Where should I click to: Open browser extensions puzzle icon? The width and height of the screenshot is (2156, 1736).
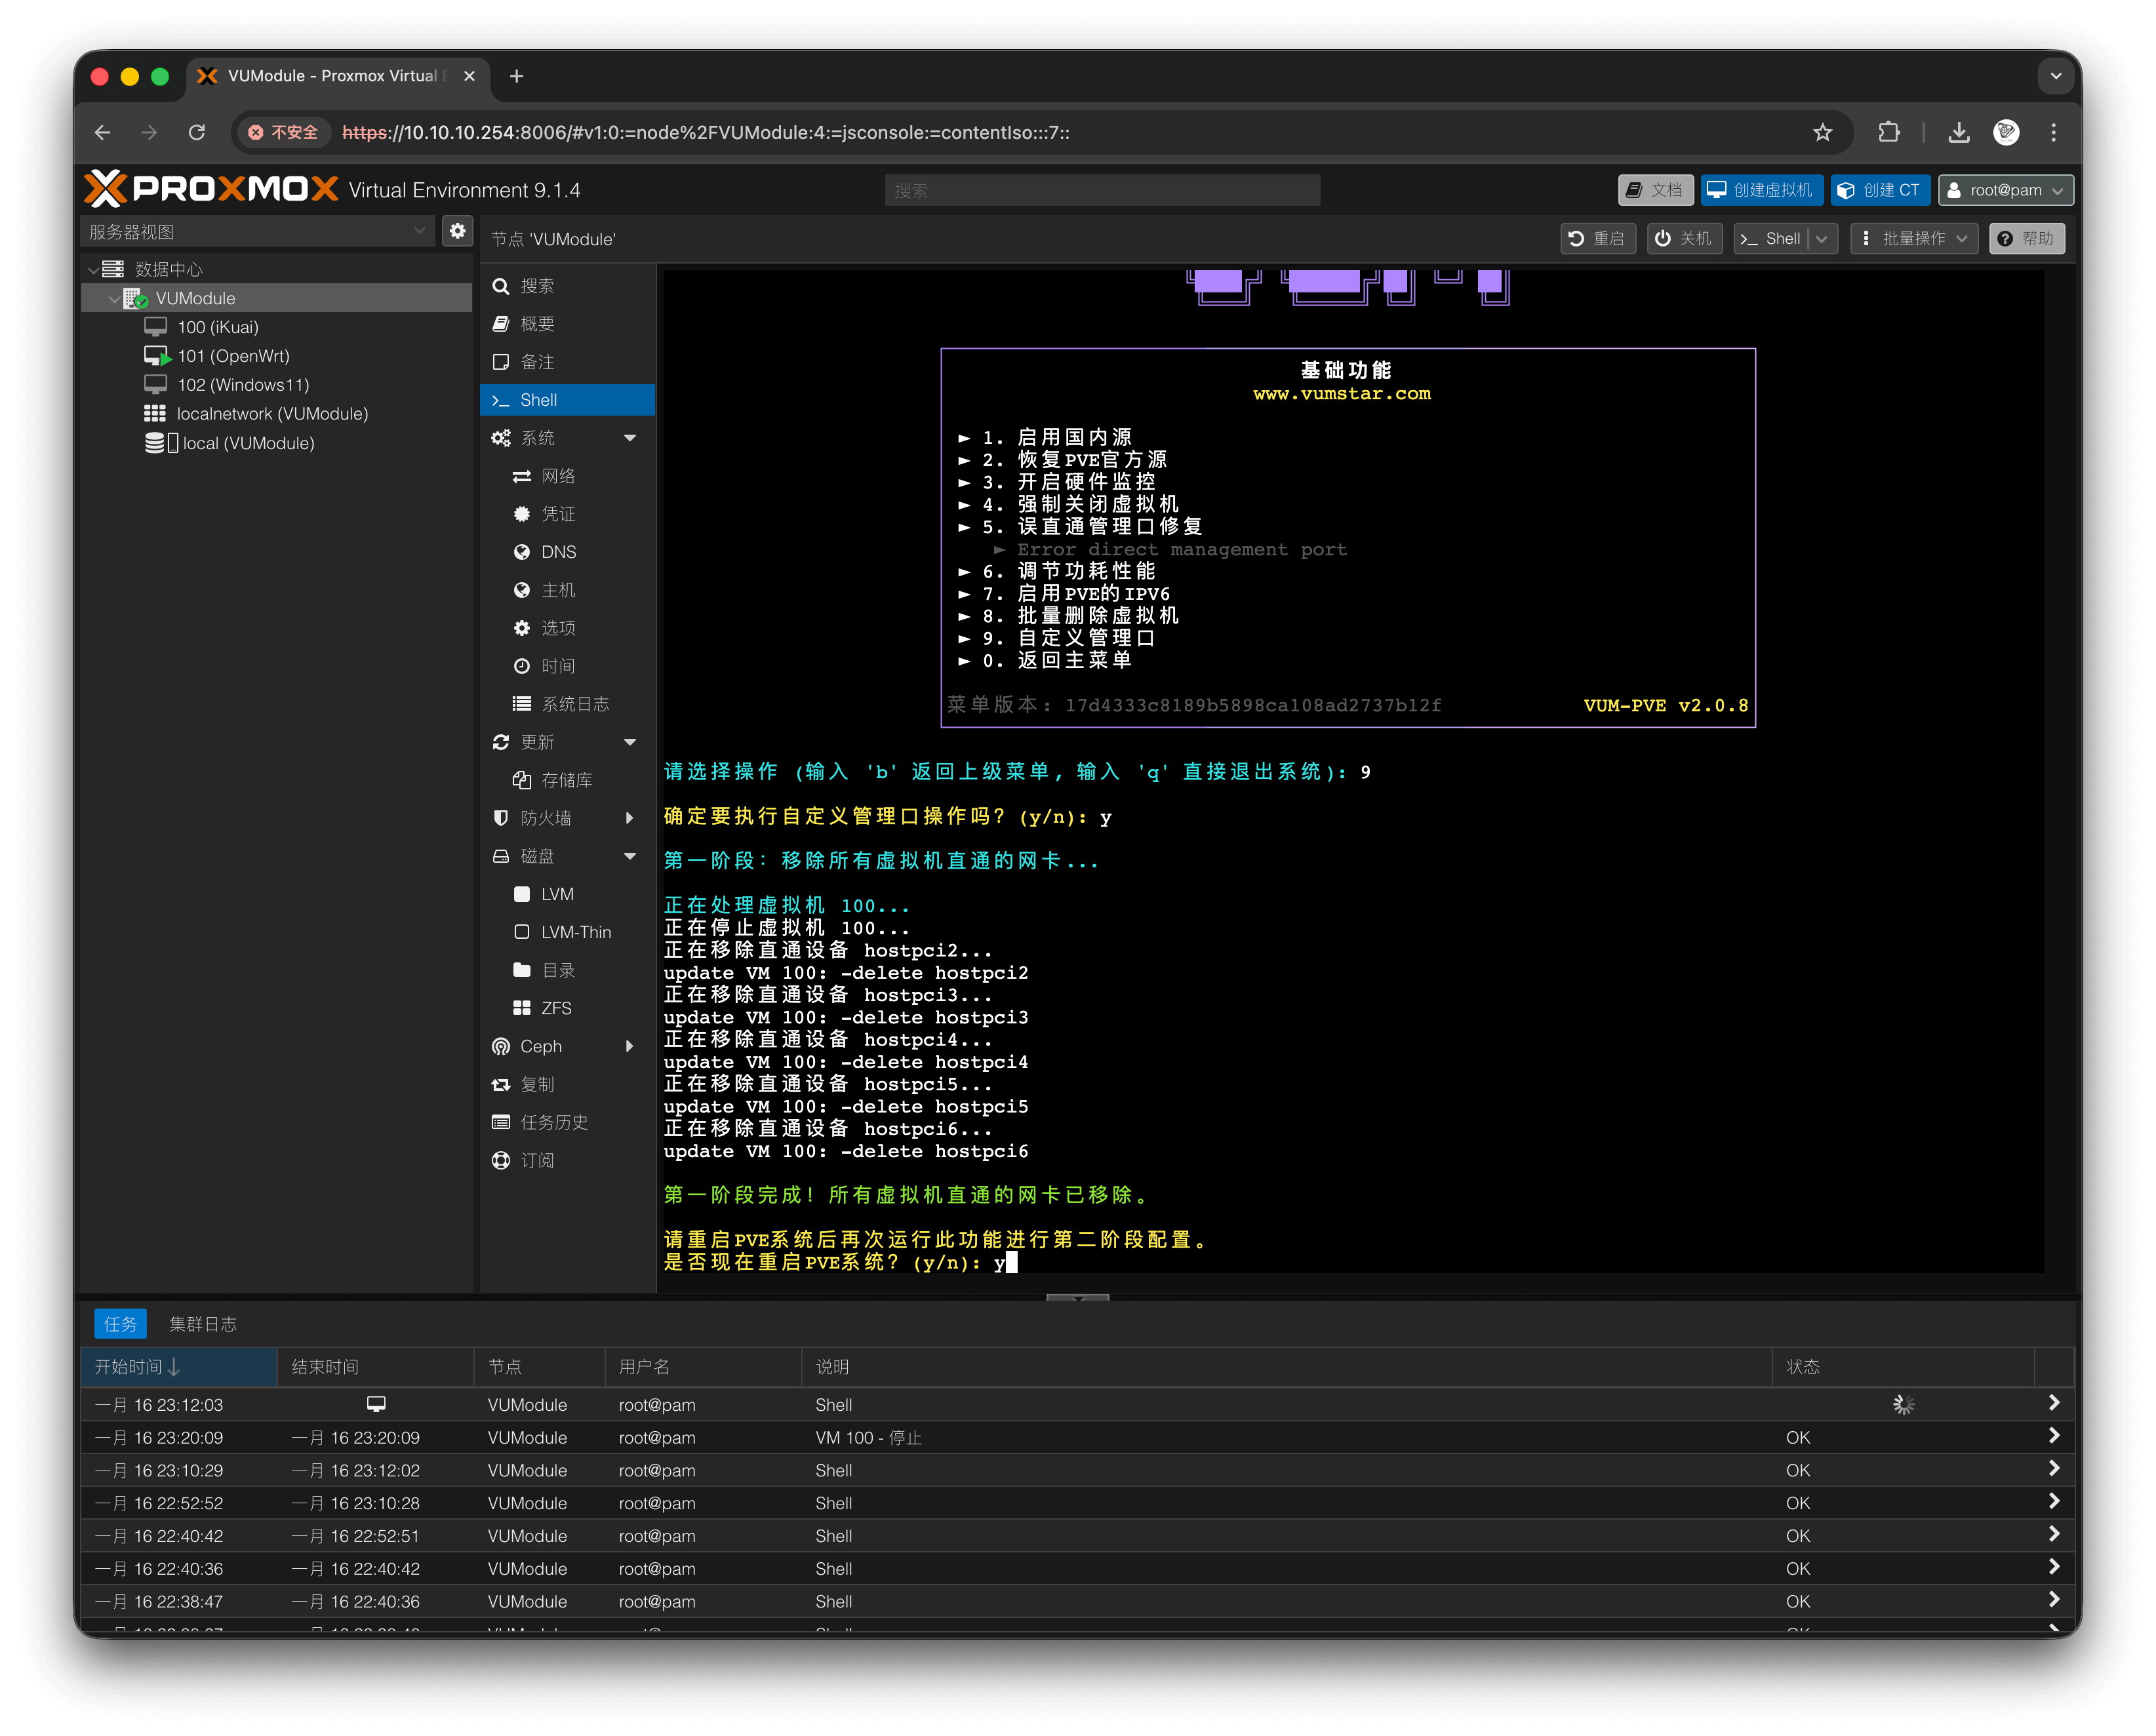(1888, 132)
